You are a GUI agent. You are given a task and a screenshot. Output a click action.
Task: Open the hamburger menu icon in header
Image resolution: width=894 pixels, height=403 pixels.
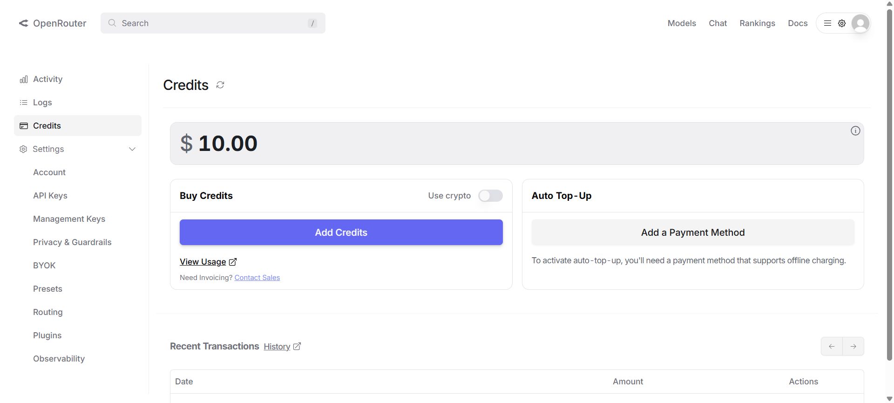(827, 23)
